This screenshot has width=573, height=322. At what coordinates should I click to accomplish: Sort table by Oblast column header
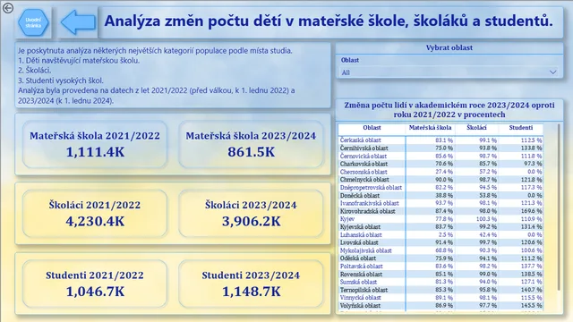pos(372,128)
